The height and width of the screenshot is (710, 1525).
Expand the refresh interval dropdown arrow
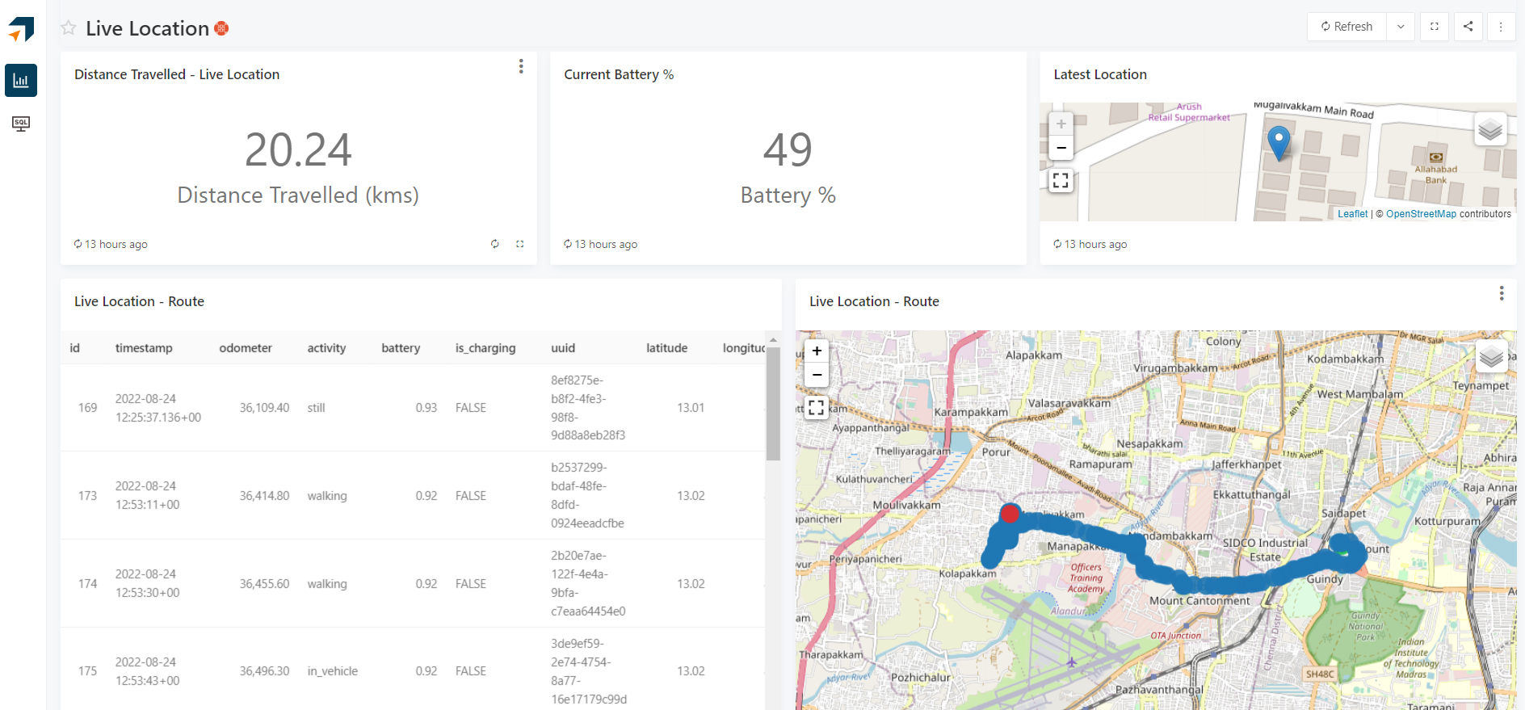(x=1401, y=27)
